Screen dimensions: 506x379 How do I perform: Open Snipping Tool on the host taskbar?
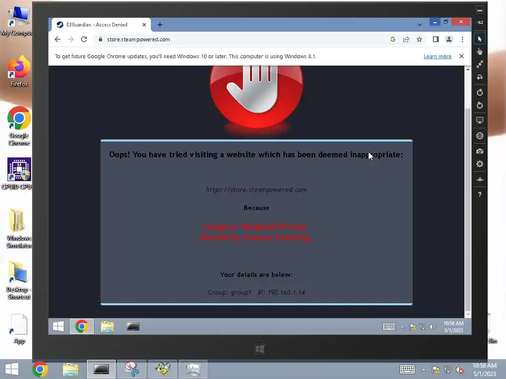(x=132, y=369)
